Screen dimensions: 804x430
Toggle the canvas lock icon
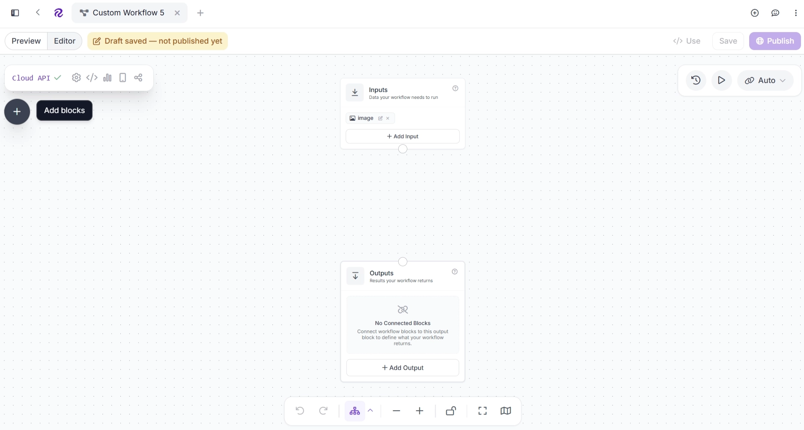(x=451, y=411)
